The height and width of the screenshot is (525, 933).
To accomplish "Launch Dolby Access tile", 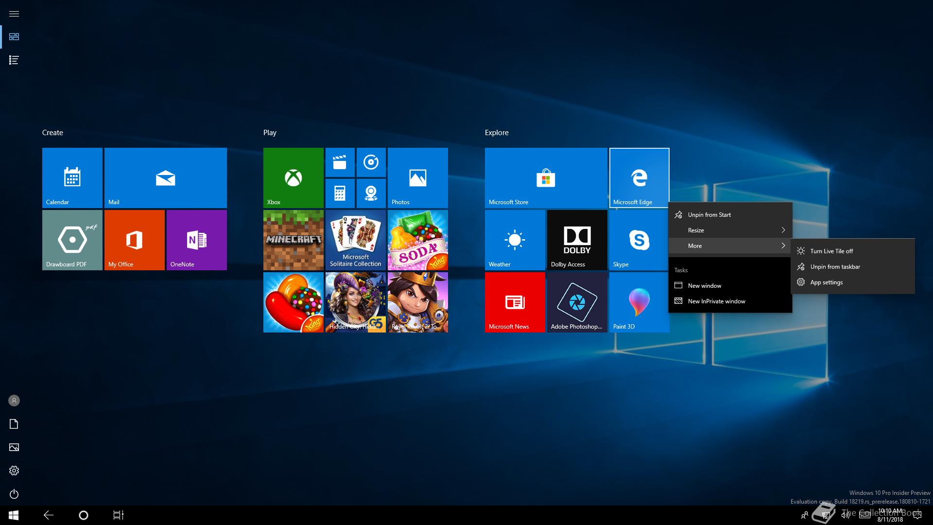I will 577,240.
